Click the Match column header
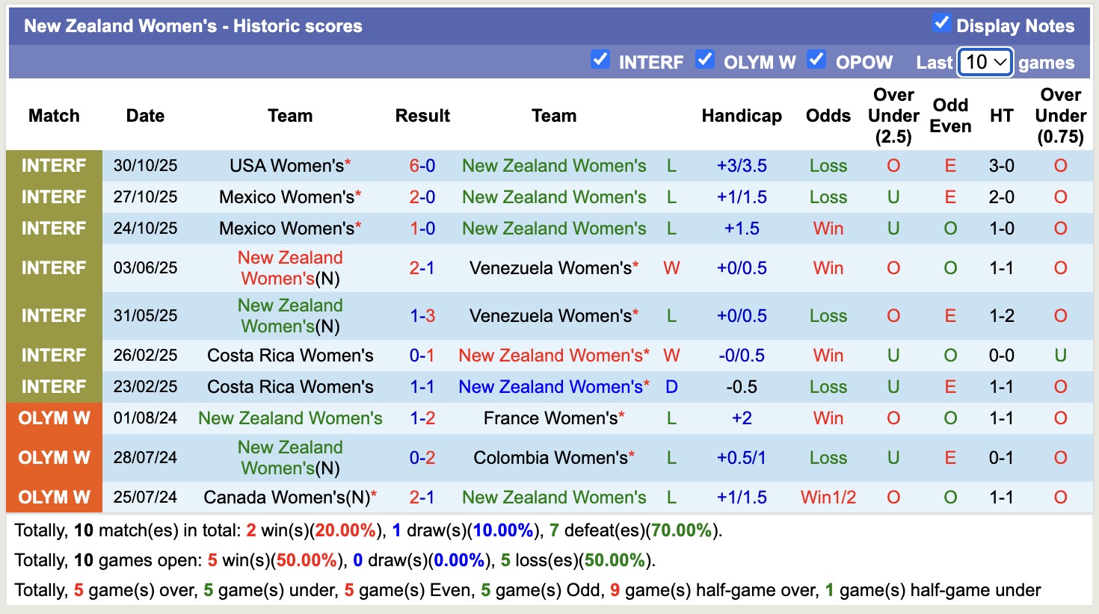1099x614 pixels. (x=54, y=116)
